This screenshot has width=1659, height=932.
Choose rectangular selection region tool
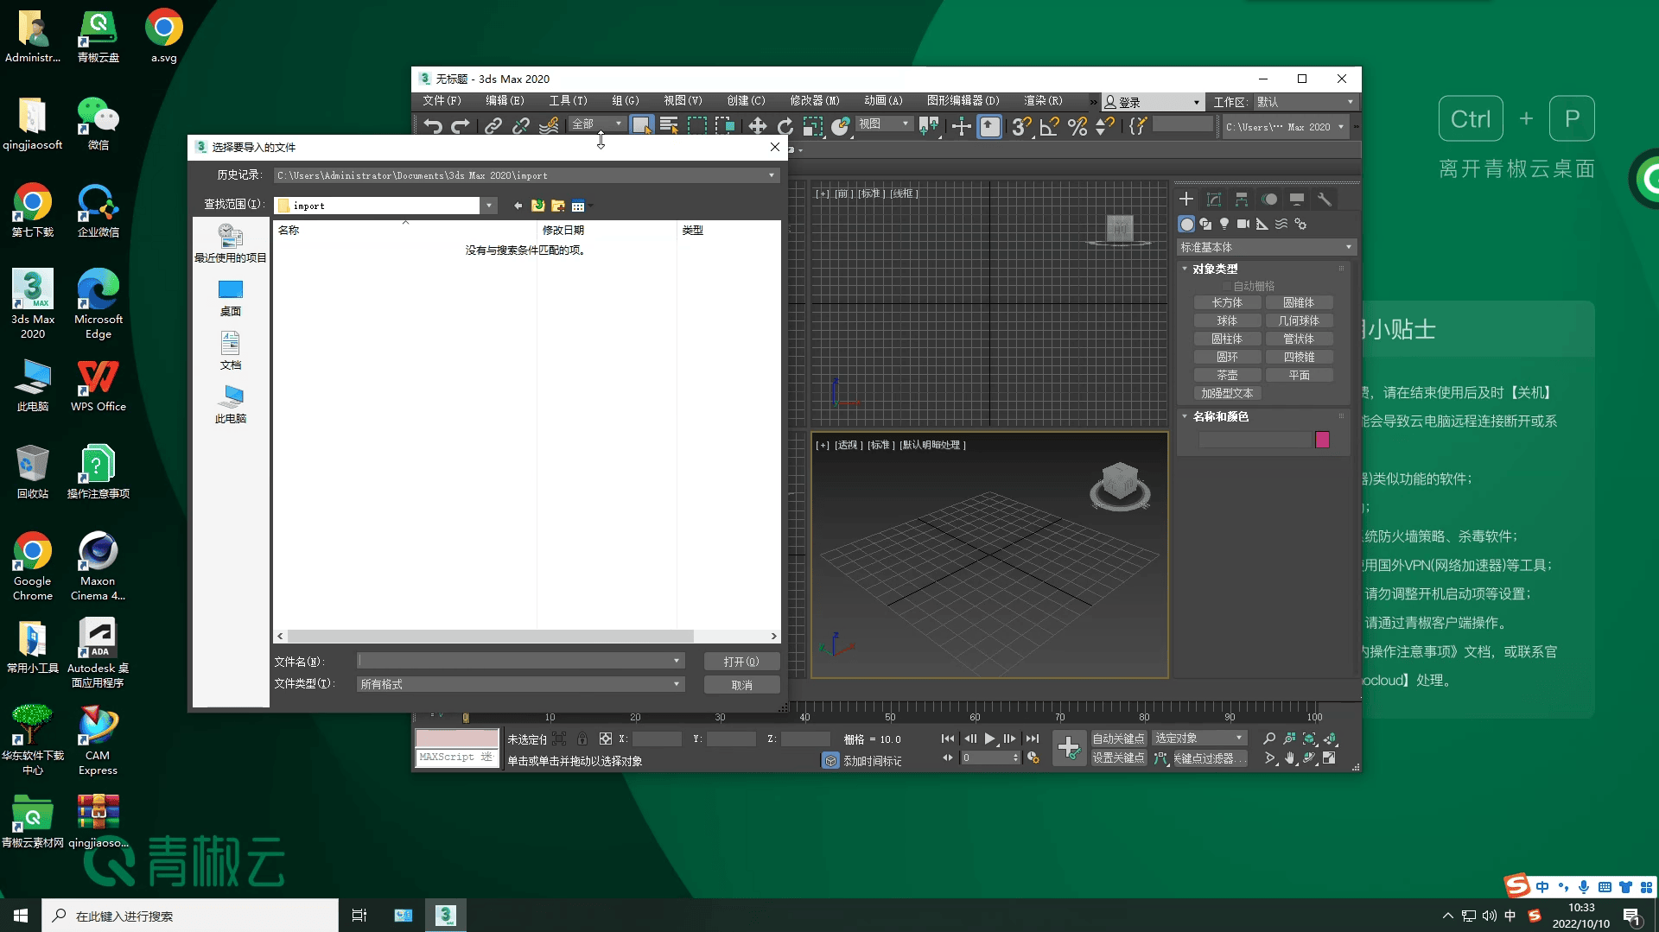tap(696, 126)
